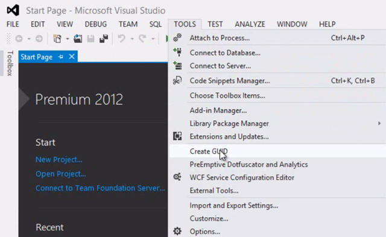The width and height of the screenshot is (386, 237).
Task: Click the Redo toolbar icon
Action: click(x=142, y=39)
